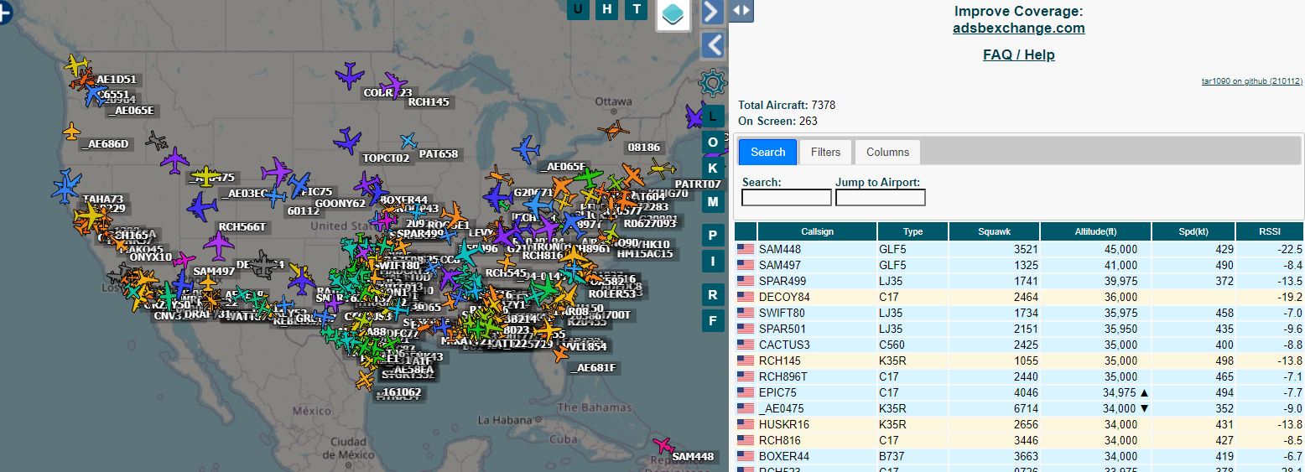Select the SWIFT80 table row
The height and width of the screenshot is (472, 1305).
click(x=1019, y=313)
